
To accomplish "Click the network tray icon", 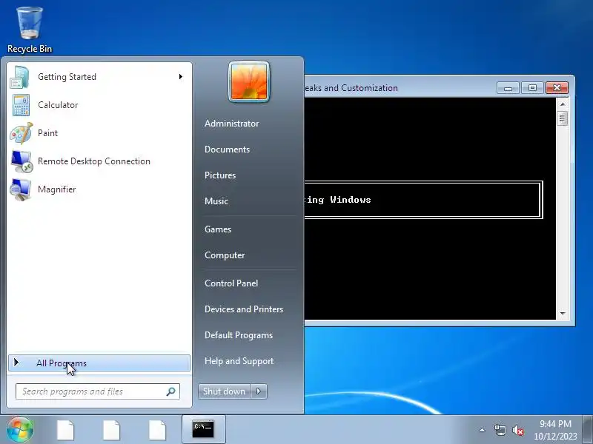I will tap(500, 430).
